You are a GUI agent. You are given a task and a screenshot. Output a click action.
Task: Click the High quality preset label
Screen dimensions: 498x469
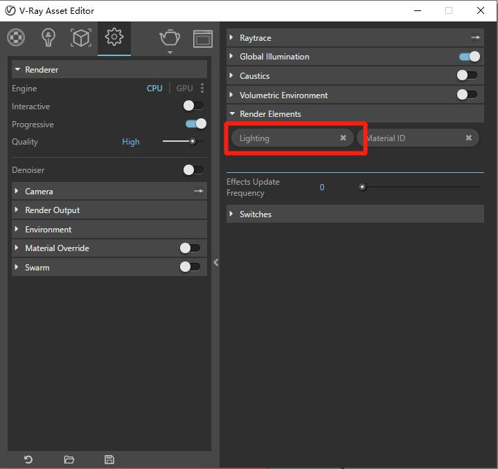[130, 142]
